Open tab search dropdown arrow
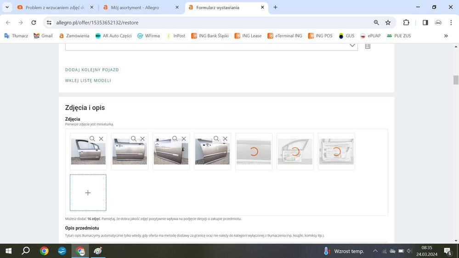The width and height of the screenshot is (459, 258). 7,7
